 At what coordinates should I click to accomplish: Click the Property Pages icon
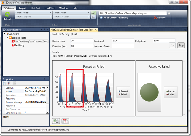click(15, 83)
